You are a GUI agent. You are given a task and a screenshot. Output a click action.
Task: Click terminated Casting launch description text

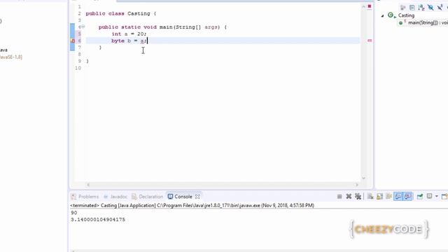[x=192, y=205]
